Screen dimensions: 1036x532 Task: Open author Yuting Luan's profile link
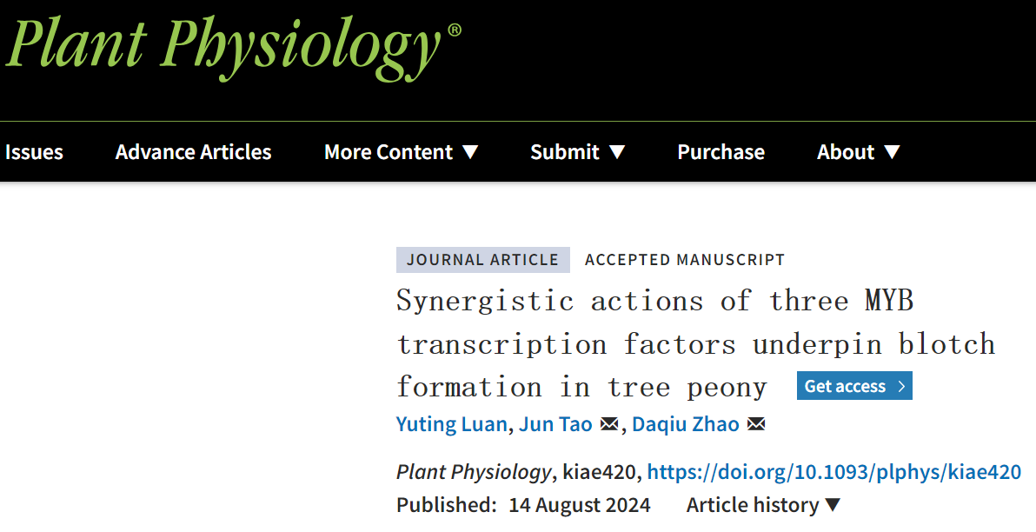coord(451,424)
